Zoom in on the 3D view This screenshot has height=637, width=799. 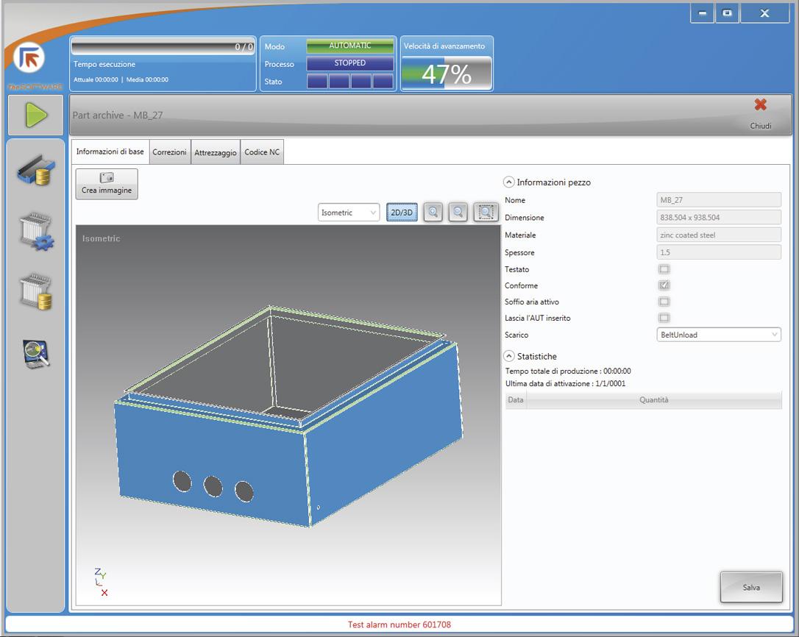(x=433, y=212)
